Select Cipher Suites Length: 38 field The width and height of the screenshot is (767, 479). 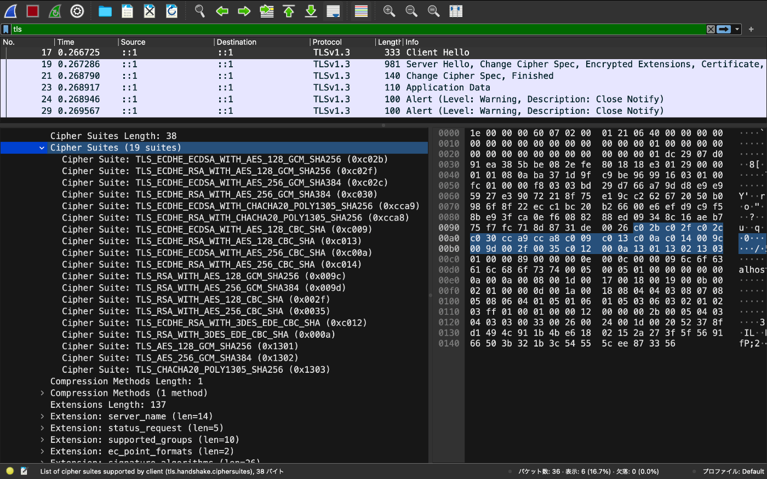[214, 136]
